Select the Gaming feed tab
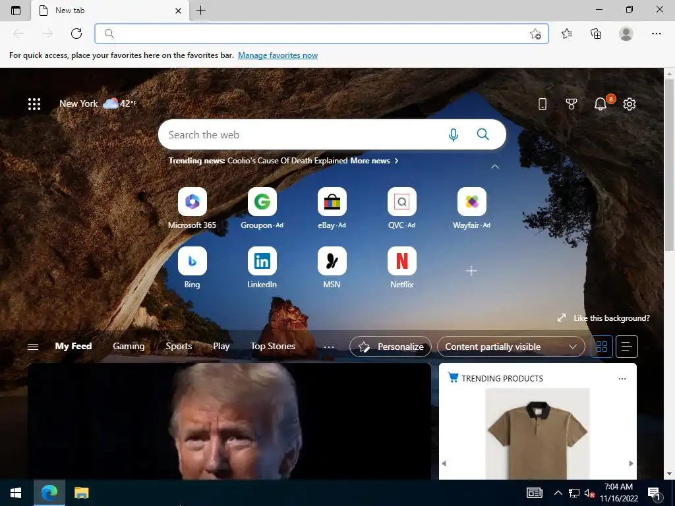675x506 pixels. click(x=129, y=346)
